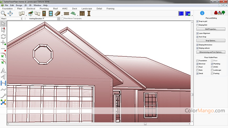Image resolution: width=228 pixels, height=128 pixels.
Task: Open the objects library tab icon
Action: point(219,13)
